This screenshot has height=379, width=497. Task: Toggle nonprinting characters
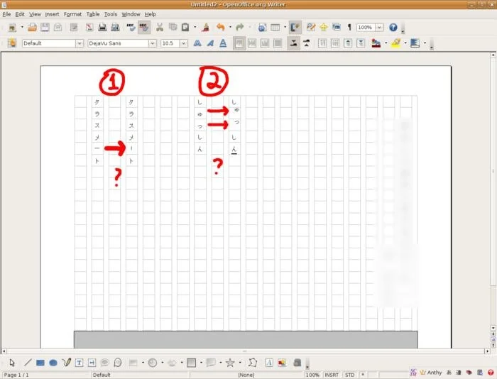pyautogui.click(x=349, y=28)
